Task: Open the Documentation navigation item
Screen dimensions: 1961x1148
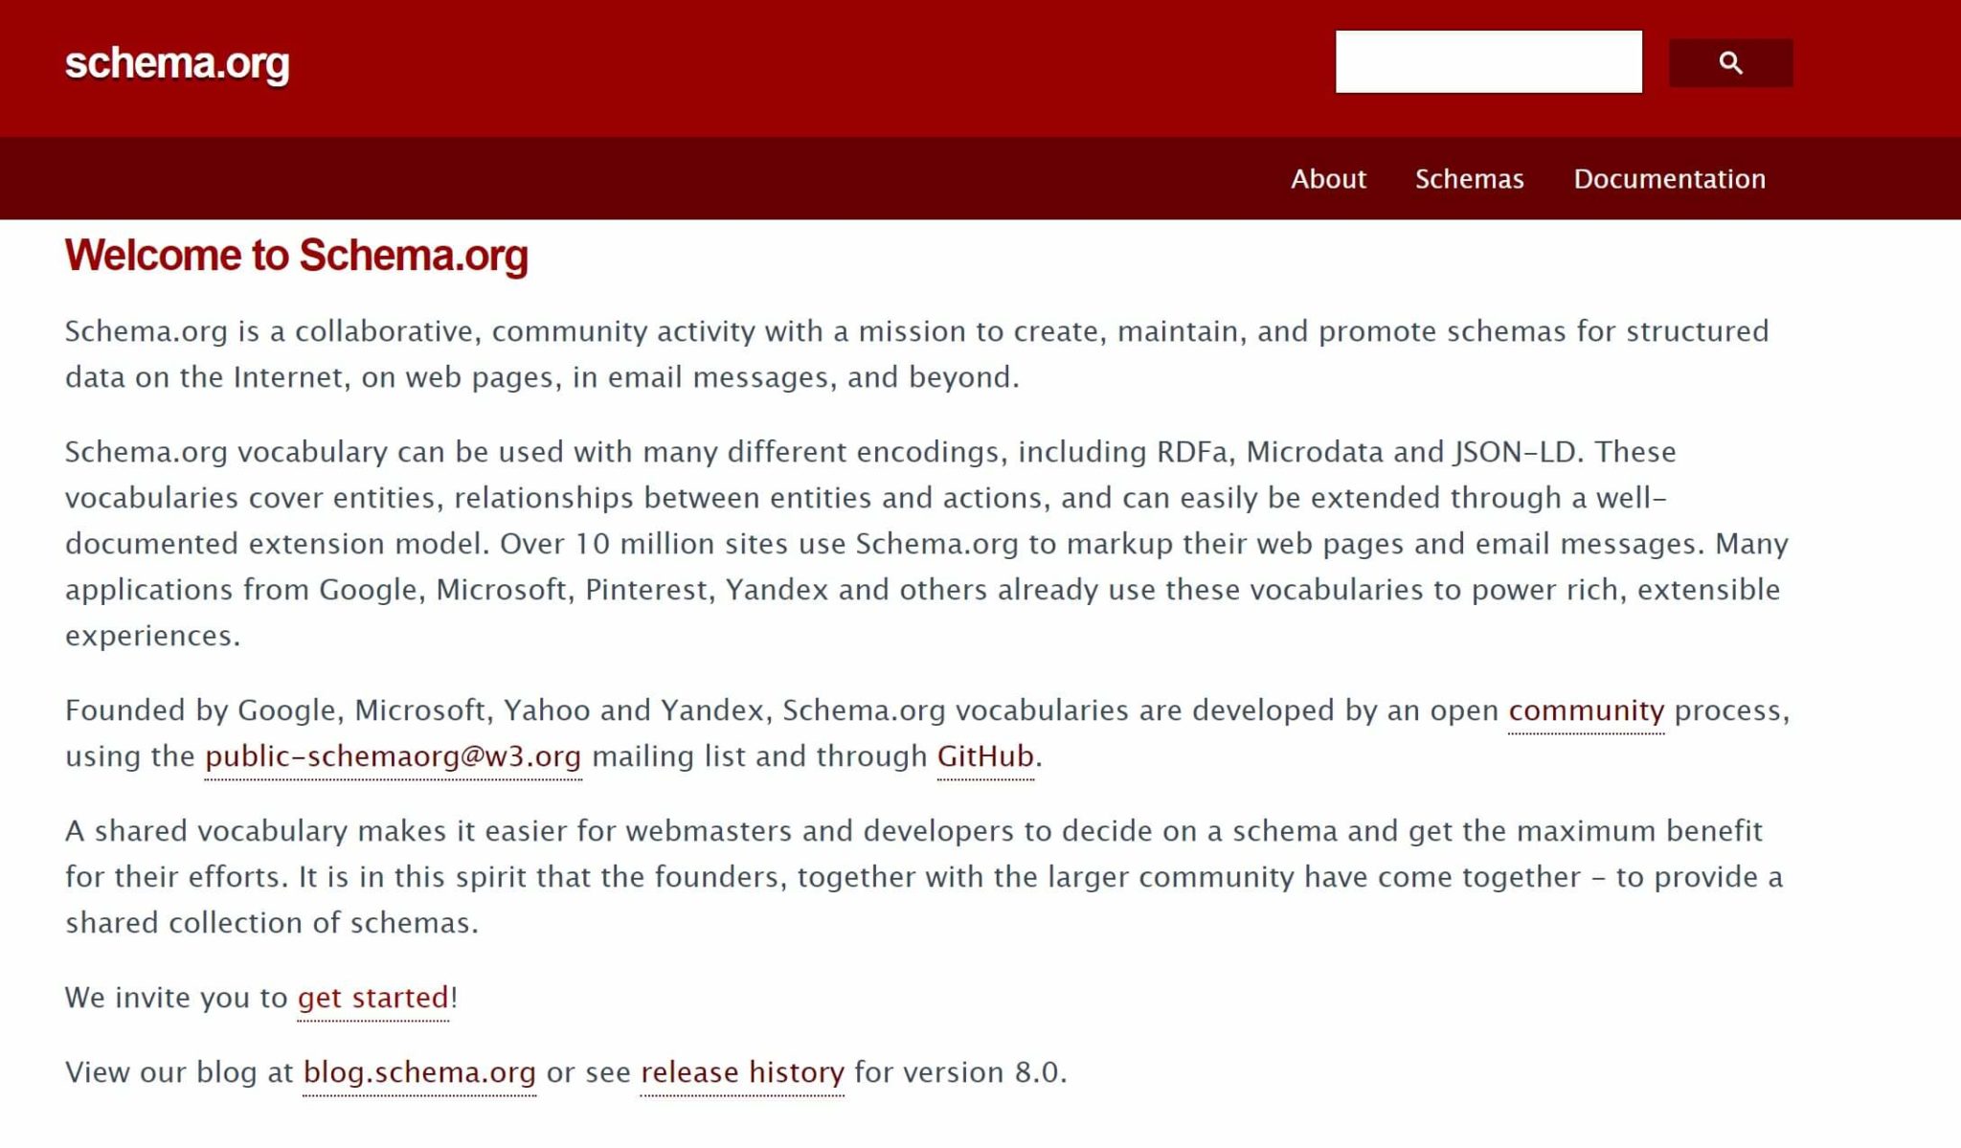Action: pos(1669,179)
